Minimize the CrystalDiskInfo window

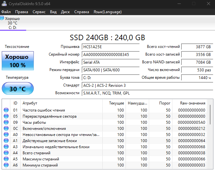pos(179,4)
